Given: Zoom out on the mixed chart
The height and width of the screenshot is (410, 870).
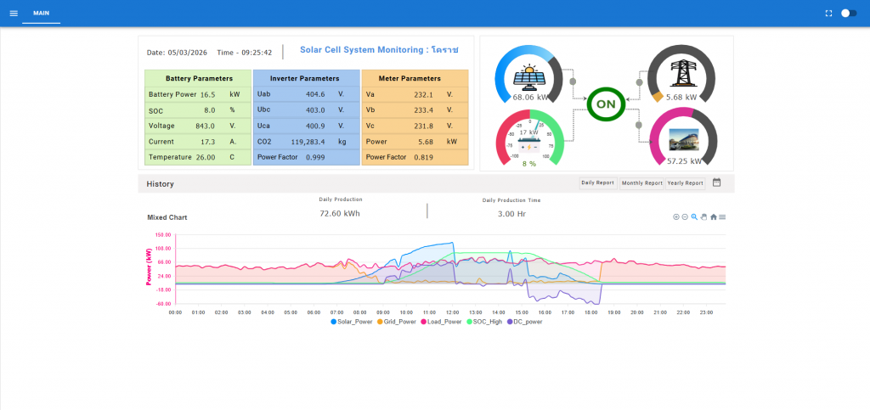Looking at the screenshot, I should pos(685,217).
